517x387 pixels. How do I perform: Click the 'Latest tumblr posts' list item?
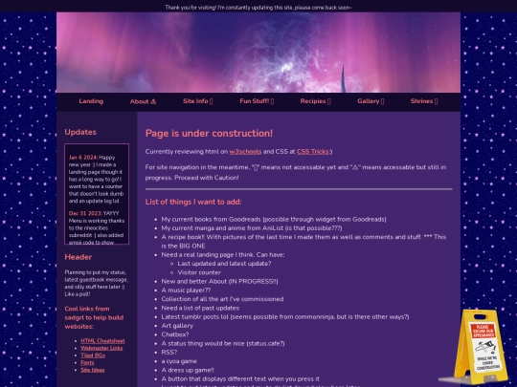point(285,317)
